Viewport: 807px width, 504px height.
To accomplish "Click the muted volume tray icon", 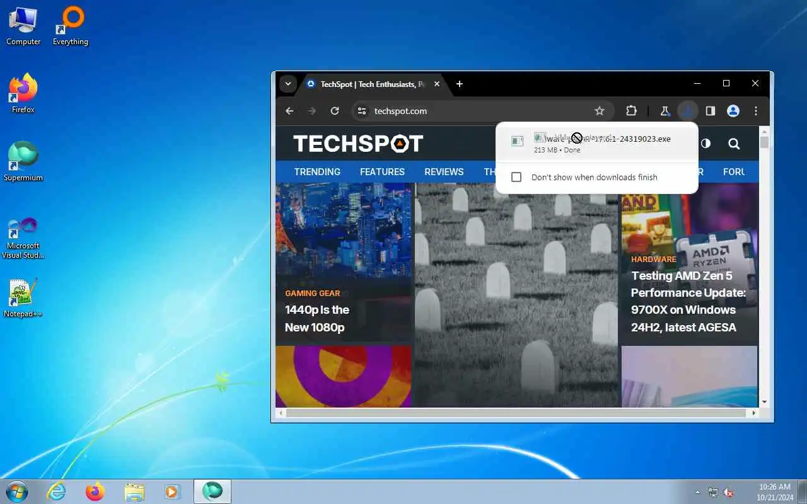I will pos(728,492).
